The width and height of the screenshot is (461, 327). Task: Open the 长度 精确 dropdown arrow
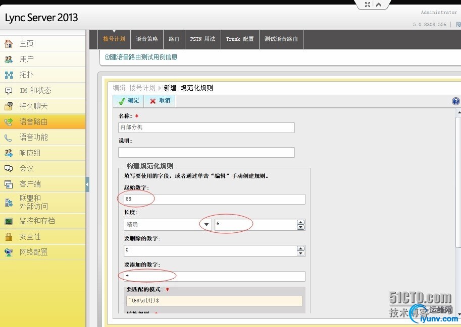tap(207, 225)
